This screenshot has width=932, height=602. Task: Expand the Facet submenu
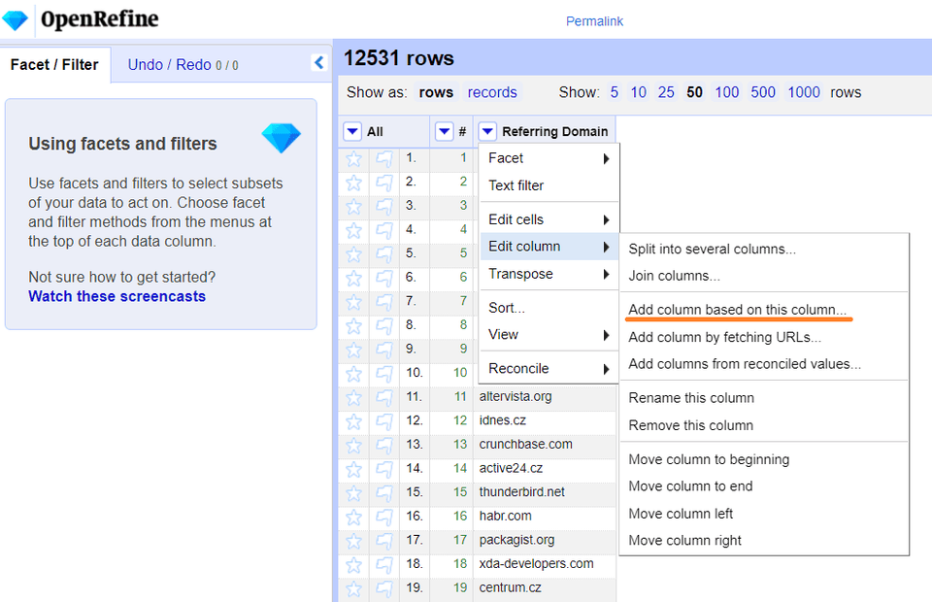(549, 158)
